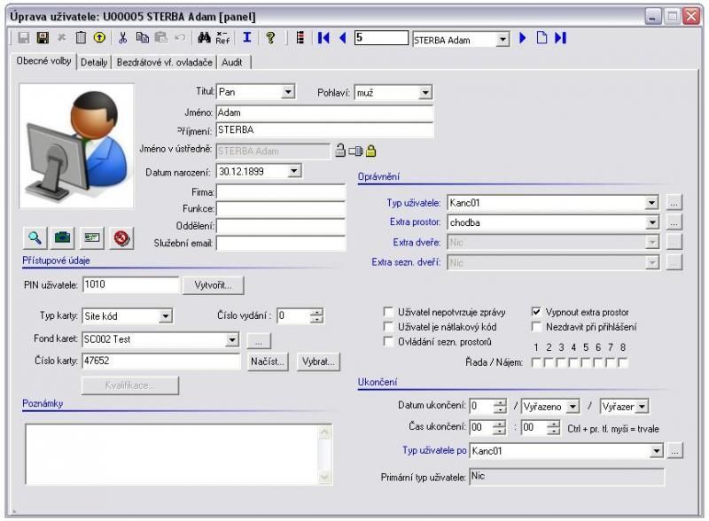The height and width of the screenshot is (521, 709).
Task: Click the magnifier button below user photo
Action: (x=36, y=237)
